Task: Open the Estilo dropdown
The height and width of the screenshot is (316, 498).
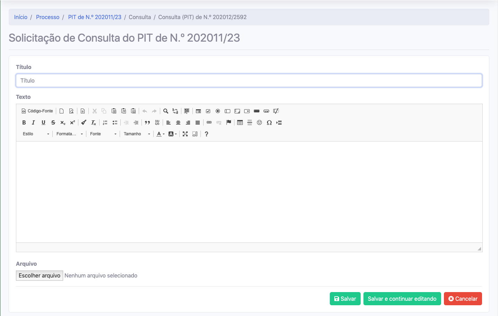Action: click(x=36, y=134)
